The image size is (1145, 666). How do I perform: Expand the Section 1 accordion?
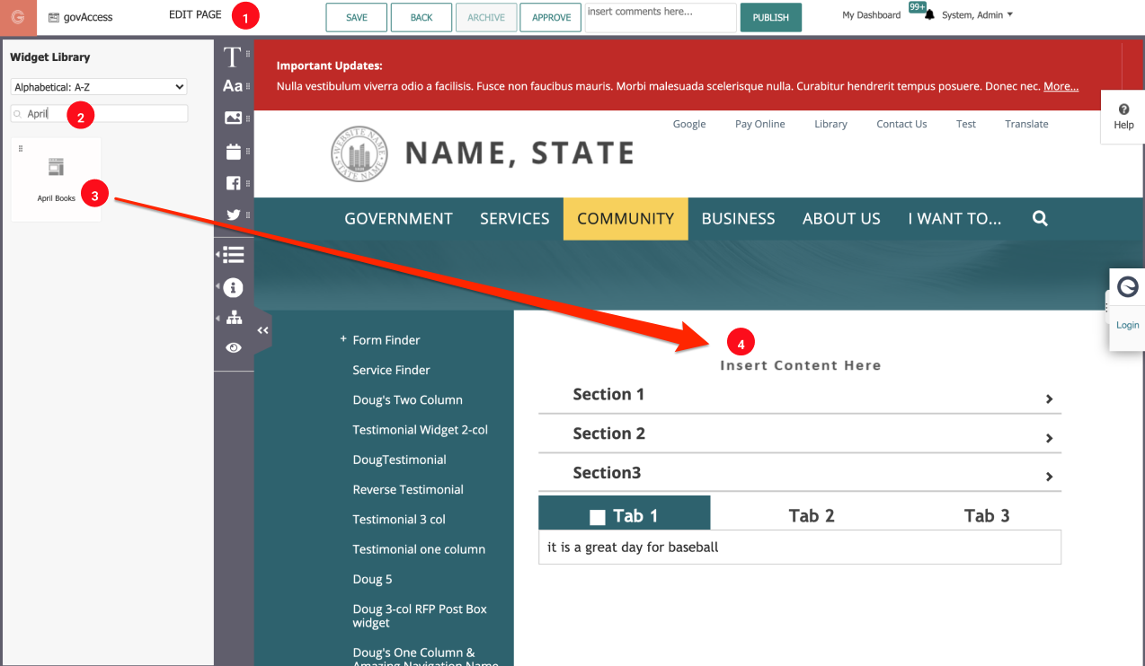point(799,395)
